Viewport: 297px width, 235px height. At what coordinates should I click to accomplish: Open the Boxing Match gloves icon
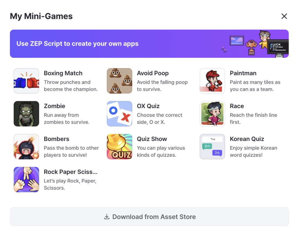pyautogui.click(x=26, y=81)
